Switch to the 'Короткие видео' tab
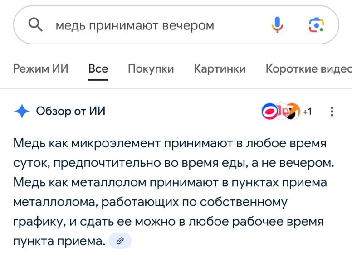 (308, 68)
